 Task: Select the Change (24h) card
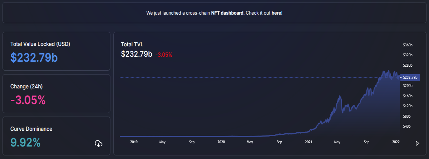tap(56, 93)
